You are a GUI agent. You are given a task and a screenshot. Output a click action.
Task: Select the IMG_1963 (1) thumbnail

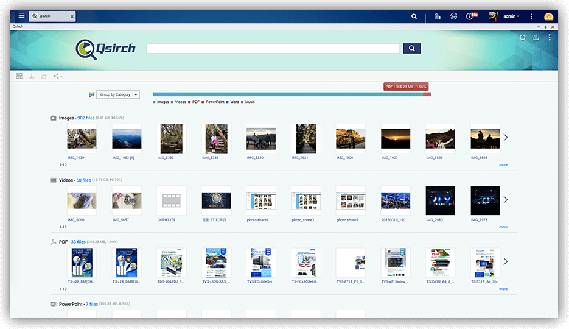(127, 138)
